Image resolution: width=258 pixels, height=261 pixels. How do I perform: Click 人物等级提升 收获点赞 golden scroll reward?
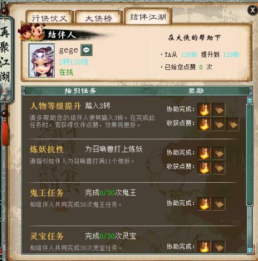(204, 124)
